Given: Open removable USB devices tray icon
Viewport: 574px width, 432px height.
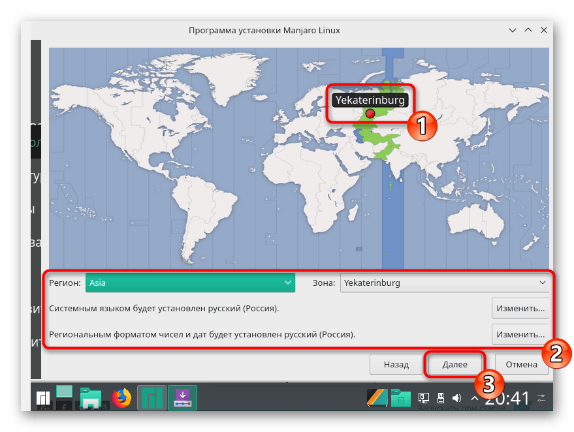Looking at the screenshot, I should [x=441, y=398].
